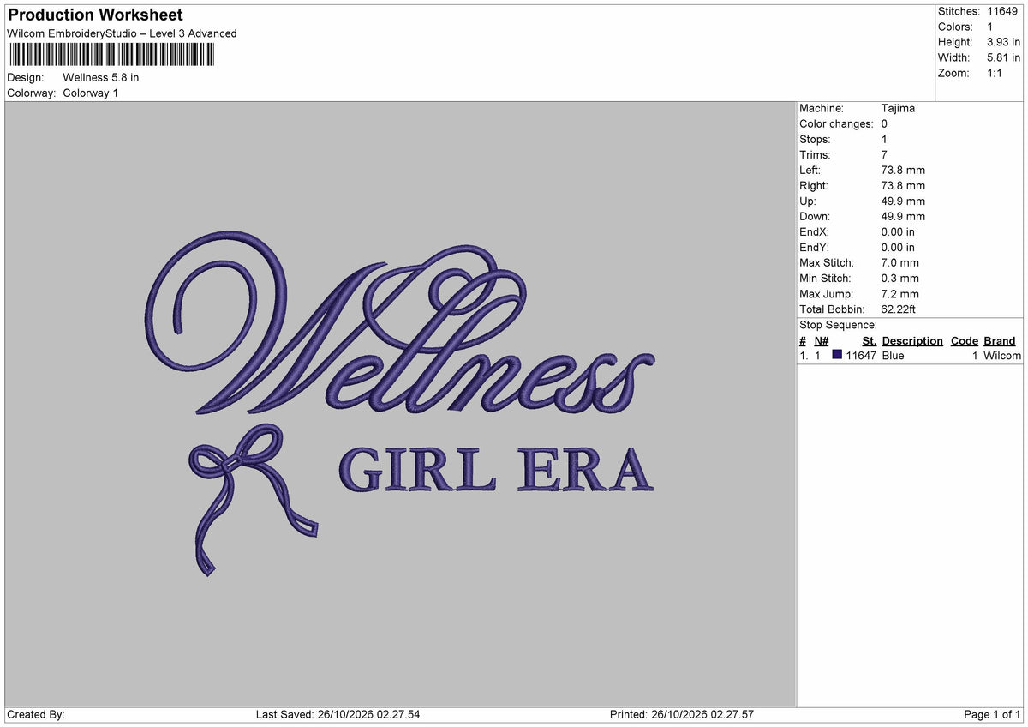1028x727 pixels.
Task: Click the N# column header
Action: tap(821, 340)
